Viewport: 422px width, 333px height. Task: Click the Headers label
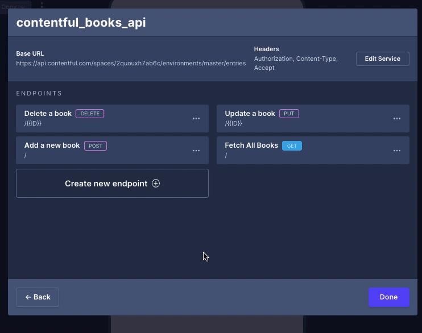click(266, 49)
